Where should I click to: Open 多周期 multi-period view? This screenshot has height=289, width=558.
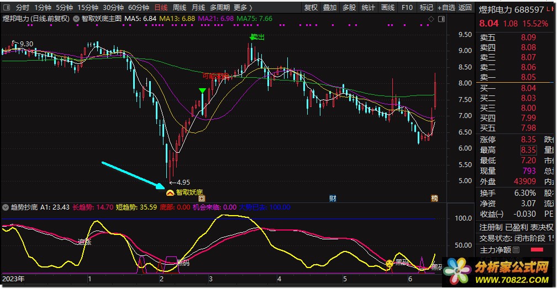click(x=219, y=8)
